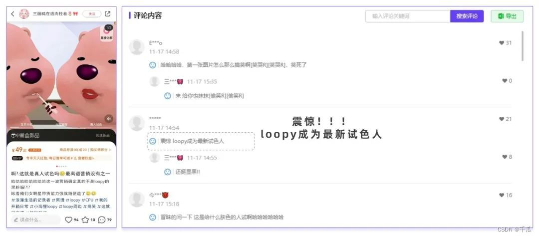Click the heart icon showing 31 likes
The height and width of the screenshot is (237, 539).
click(501, 43)
